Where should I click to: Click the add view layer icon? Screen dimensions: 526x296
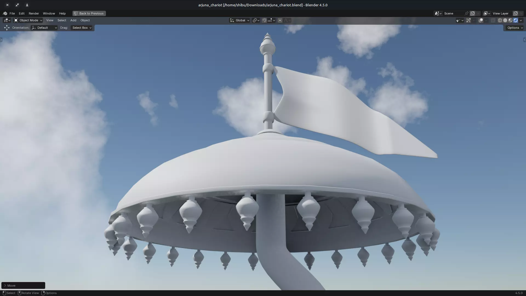coord(516,13)
